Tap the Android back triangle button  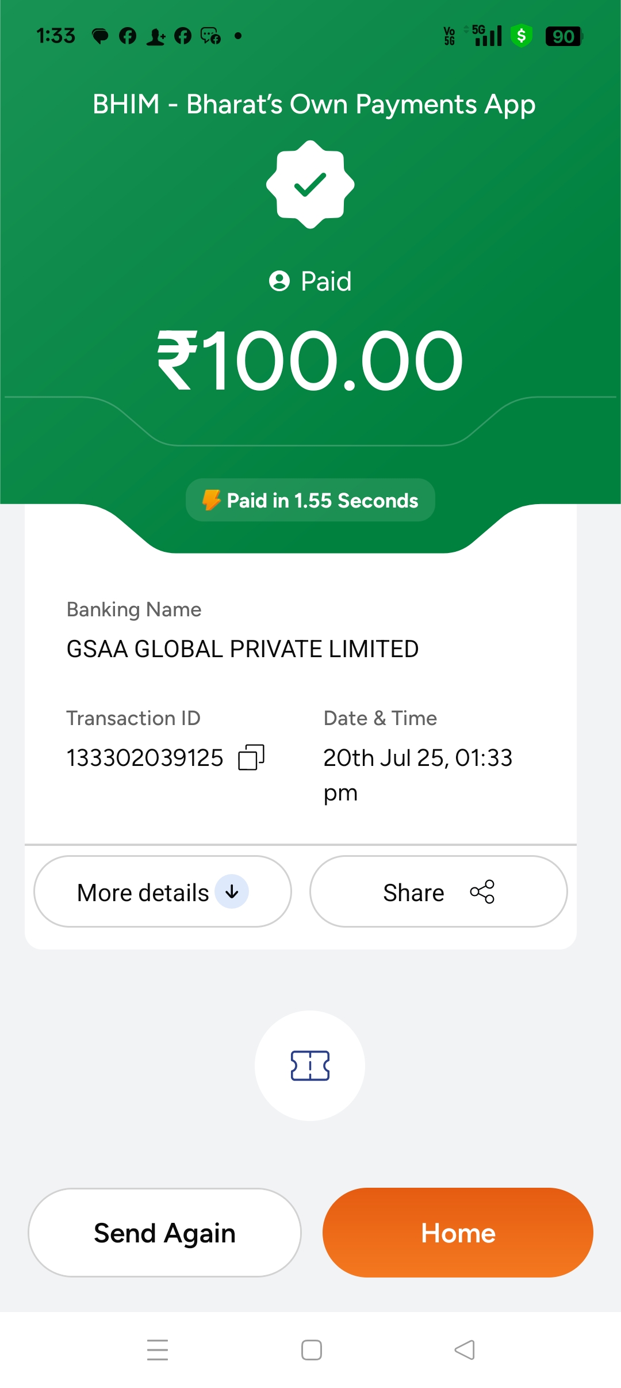[465, 1349]
